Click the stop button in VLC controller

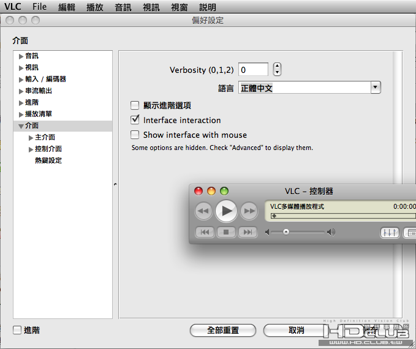coord(226,232)
